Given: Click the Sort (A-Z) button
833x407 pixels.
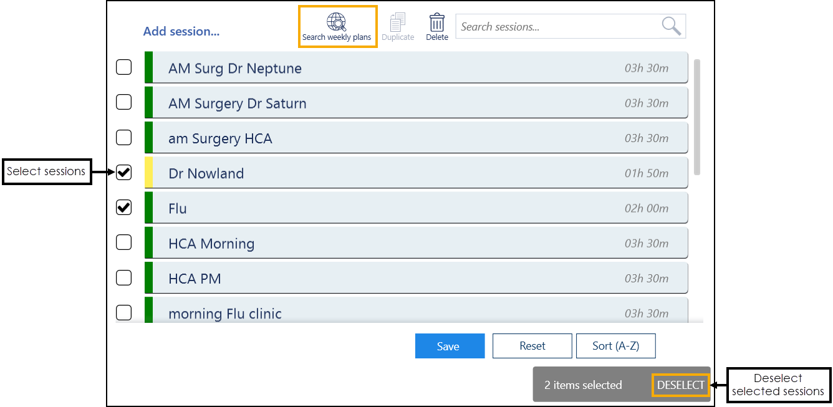Looking at the screenshot, I should (x=615, y=346).
